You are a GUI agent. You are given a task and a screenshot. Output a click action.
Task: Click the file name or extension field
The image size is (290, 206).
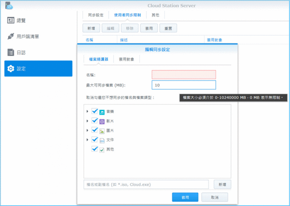pyautogui.click(x=146, y=184)
